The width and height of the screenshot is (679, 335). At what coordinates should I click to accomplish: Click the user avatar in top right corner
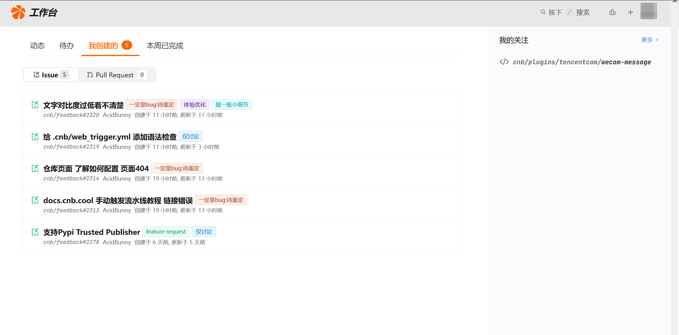649,12
